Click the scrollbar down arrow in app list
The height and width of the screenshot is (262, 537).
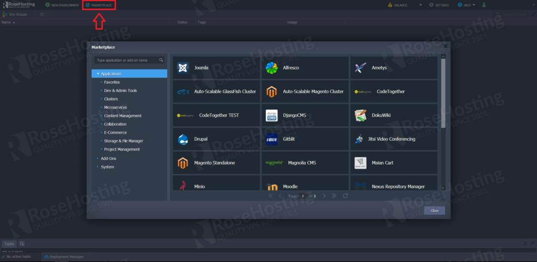(x=443, y=188)
